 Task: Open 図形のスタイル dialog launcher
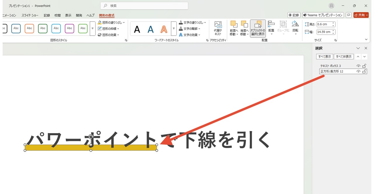coord(126,40)
